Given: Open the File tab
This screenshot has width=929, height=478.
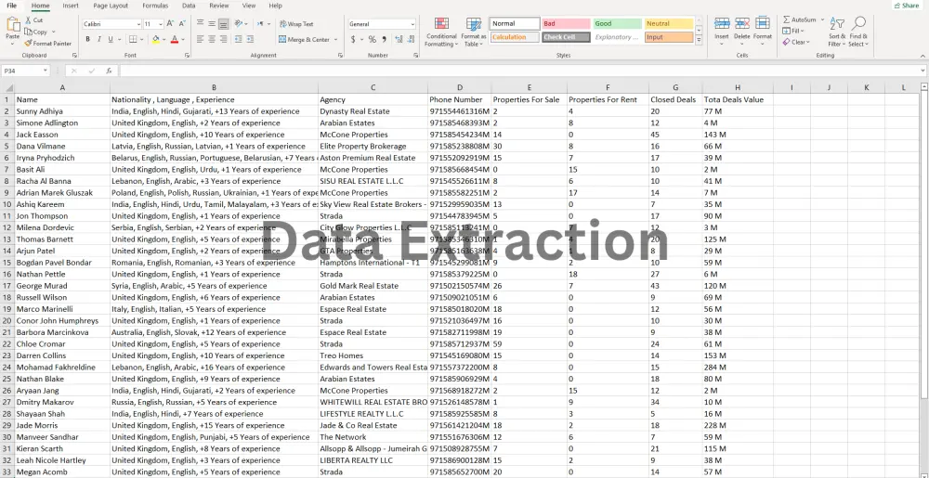Looking at the screenshot, I should point(12,6).
